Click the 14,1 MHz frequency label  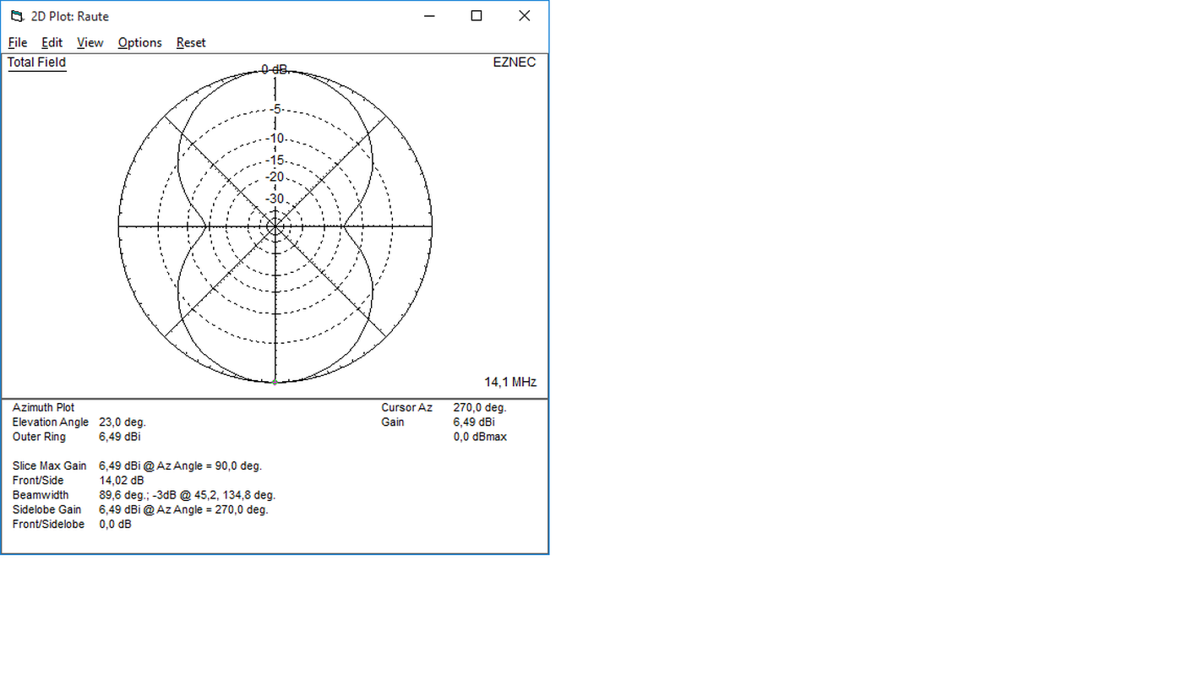pyautogui.click(x=509, y=382)
